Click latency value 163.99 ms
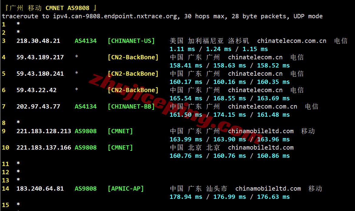 pos(186,140)
